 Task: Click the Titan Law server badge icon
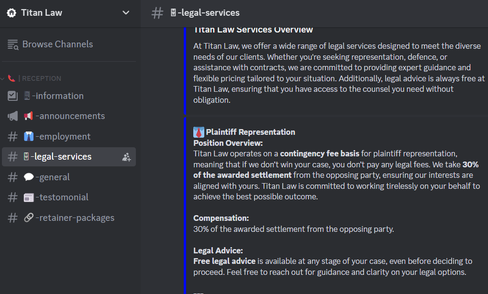pyautogui.click(x=11, y=13)
